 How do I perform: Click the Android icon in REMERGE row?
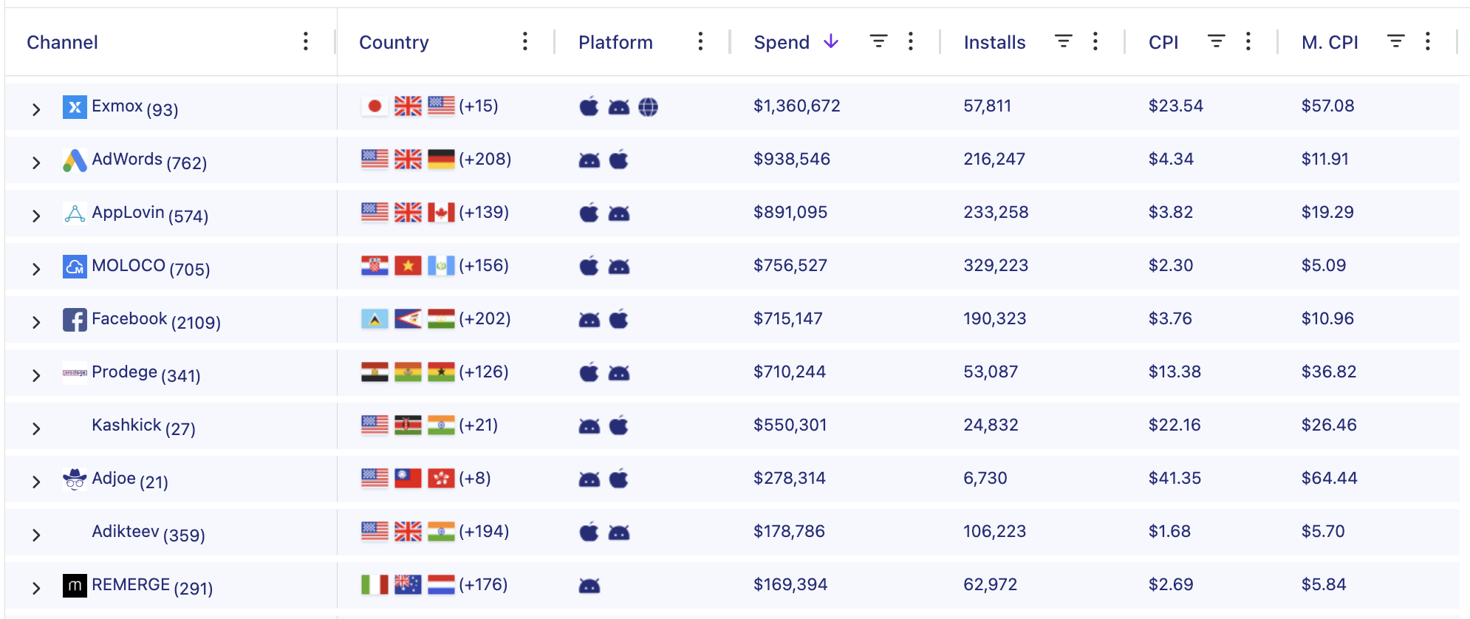(589, 586)
